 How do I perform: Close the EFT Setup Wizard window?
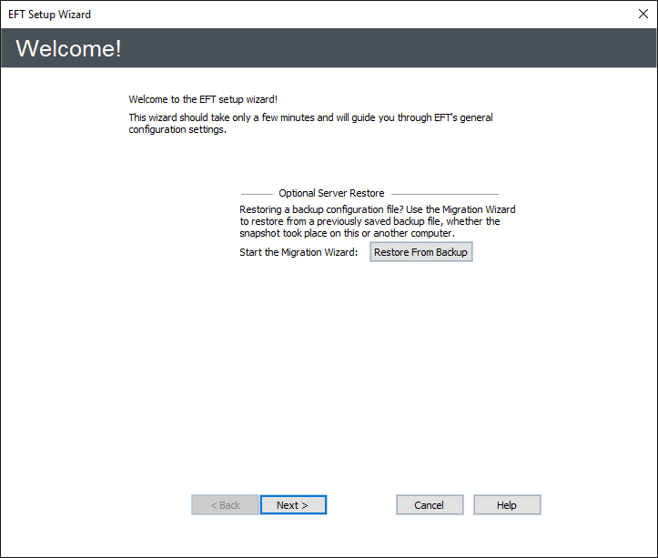tap(643, 15)
